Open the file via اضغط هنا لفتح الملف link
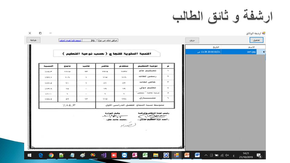290x163 pixels. [70, 40]
